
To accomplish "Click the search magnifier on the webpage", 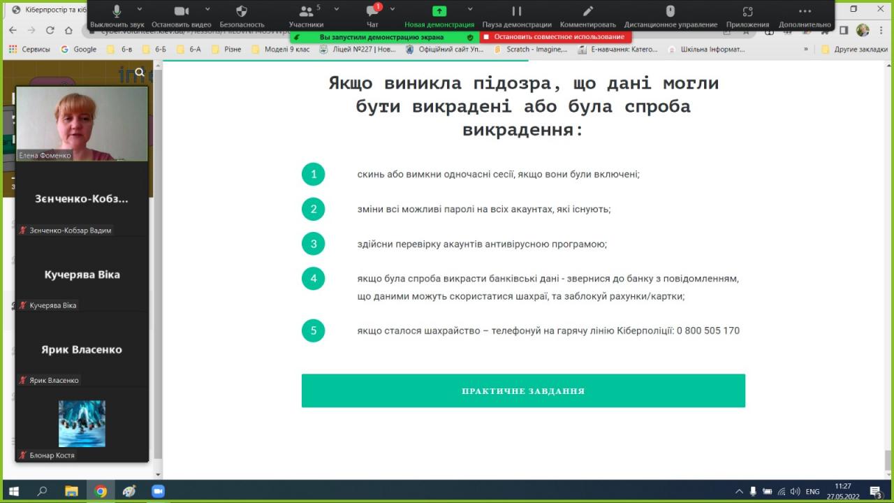I will (x=140, y=73).
